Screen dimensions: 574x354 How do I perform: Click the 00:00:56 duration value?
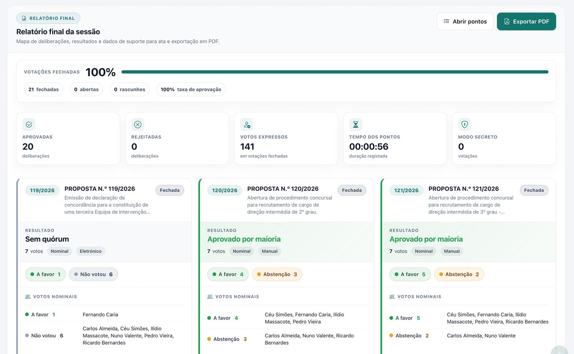point(369,147)
